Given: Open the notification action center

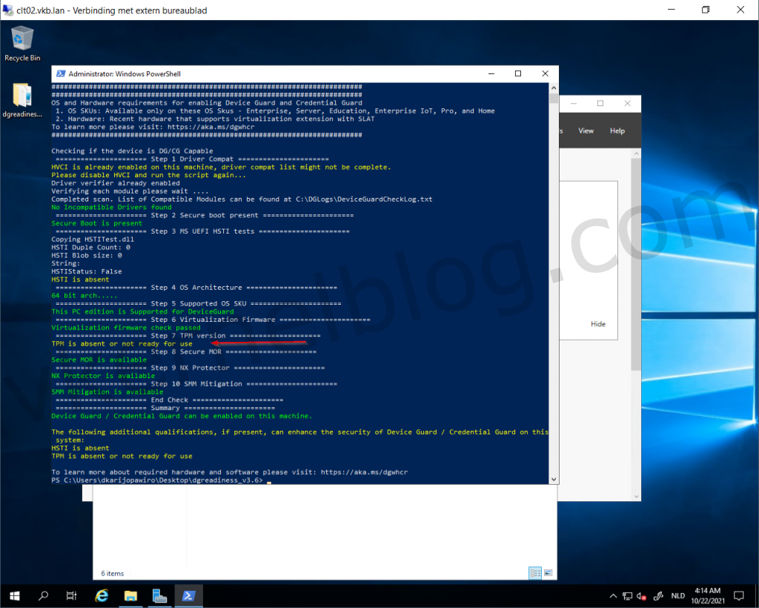Looking at the screenshot, I should coord(738,595).
